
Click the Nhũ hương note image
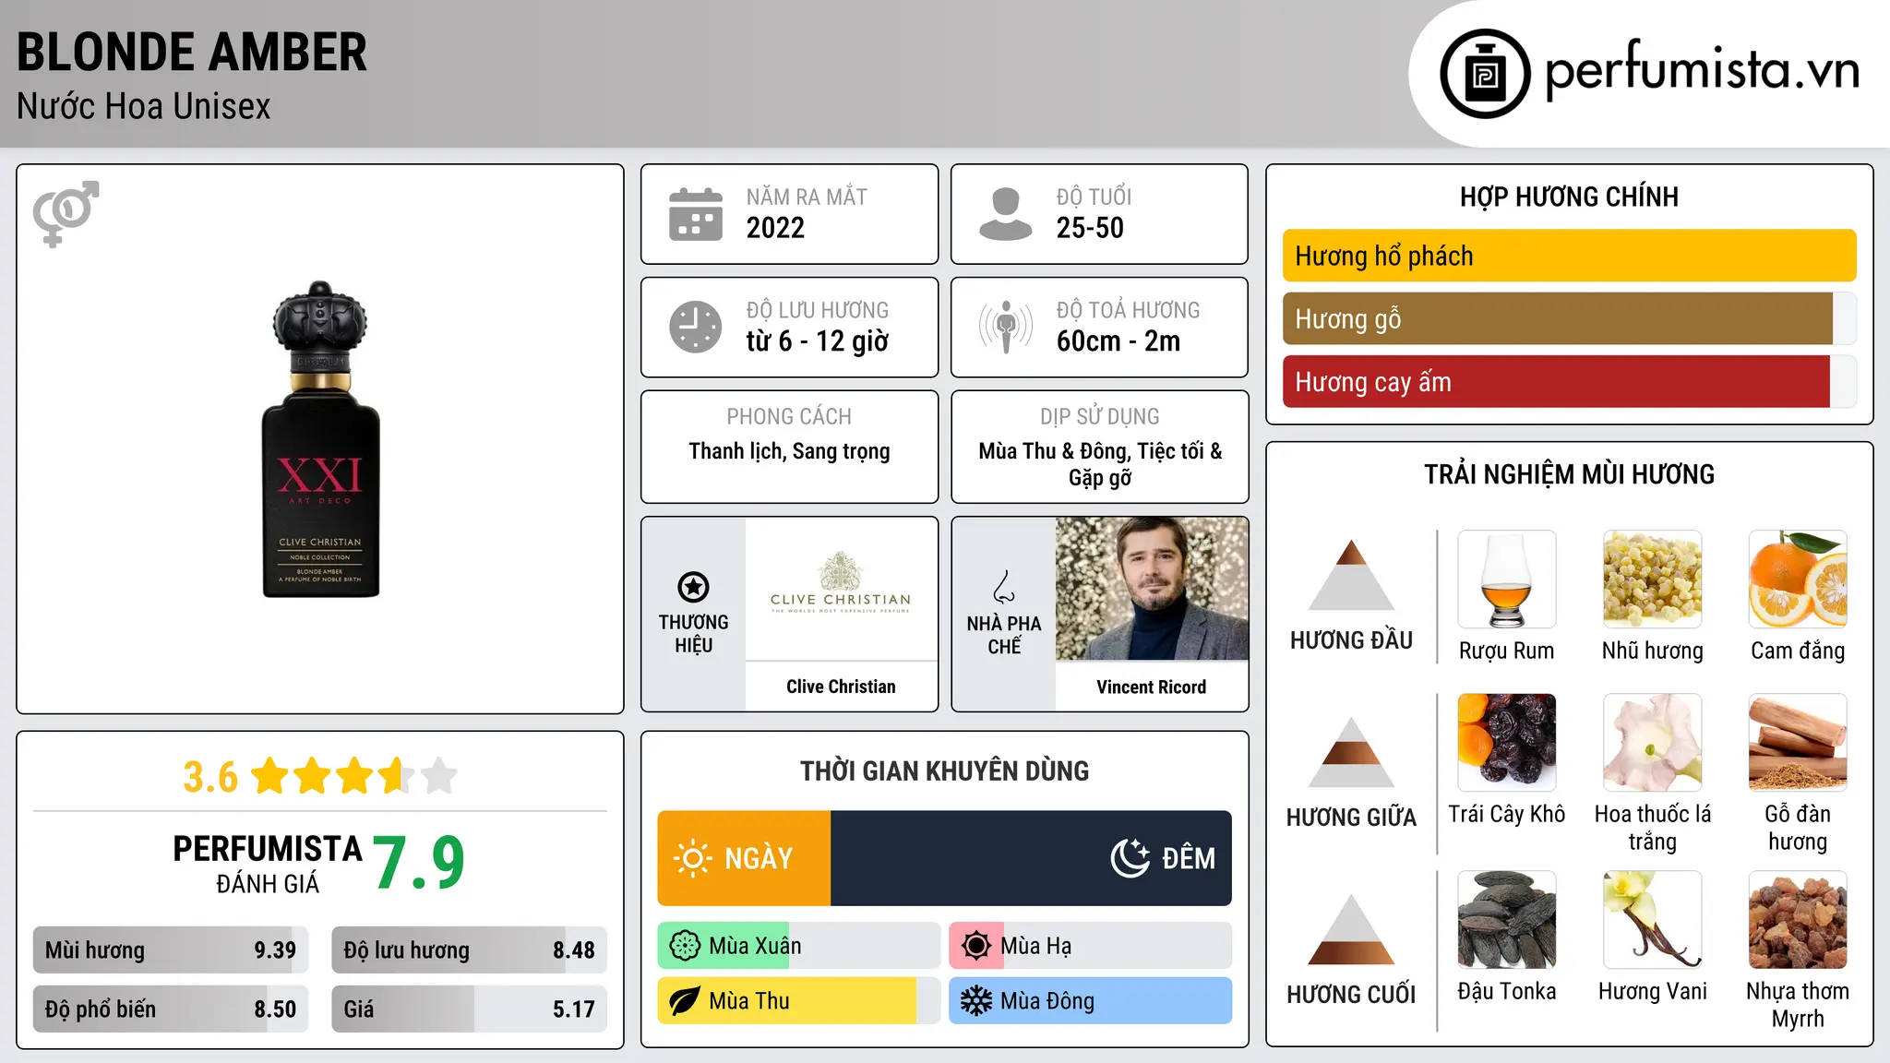pyautogui.click(x=1653, y=579)
